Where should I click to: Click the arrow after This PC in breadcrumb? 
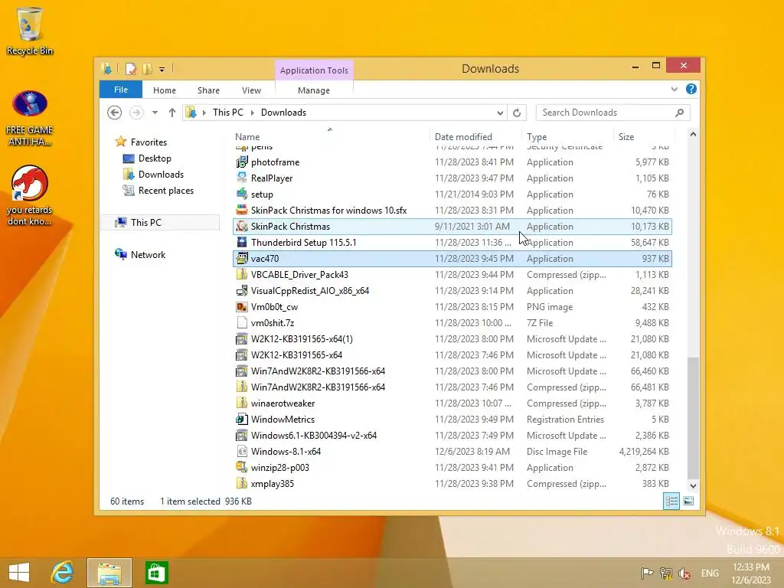[x=252, y=113]
